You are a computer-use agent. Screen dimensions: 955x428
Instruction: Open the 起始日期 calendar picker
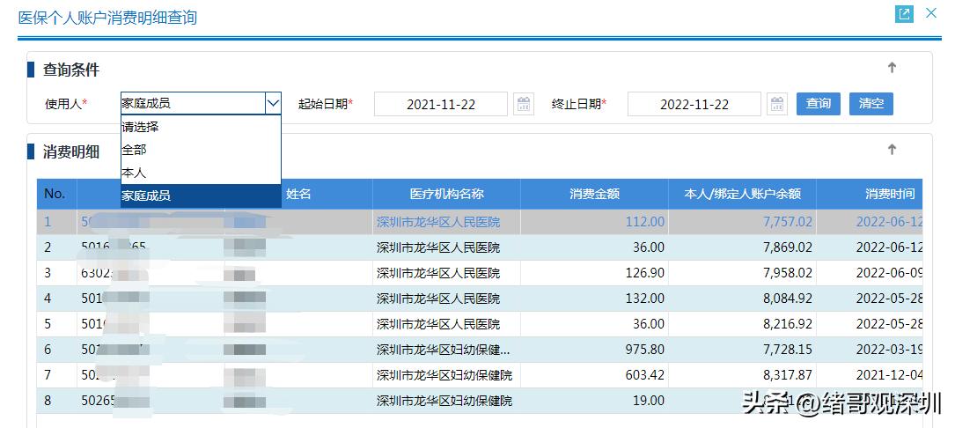point(524,104)
